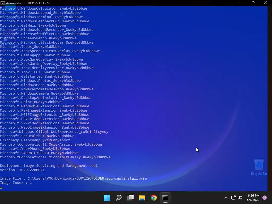Open Task View in taskbar
Screen dimensions: 272x204
[130, 198]
